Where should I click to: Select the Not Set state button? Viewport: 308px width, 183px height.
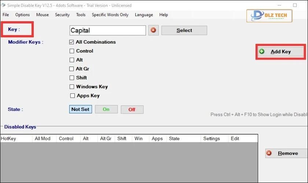[x=81, y=109]
